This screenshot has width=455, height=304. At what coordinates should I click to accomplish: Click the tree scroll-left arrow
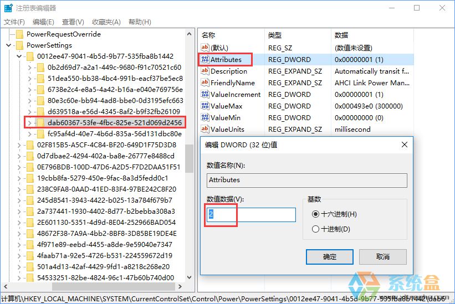5,286
